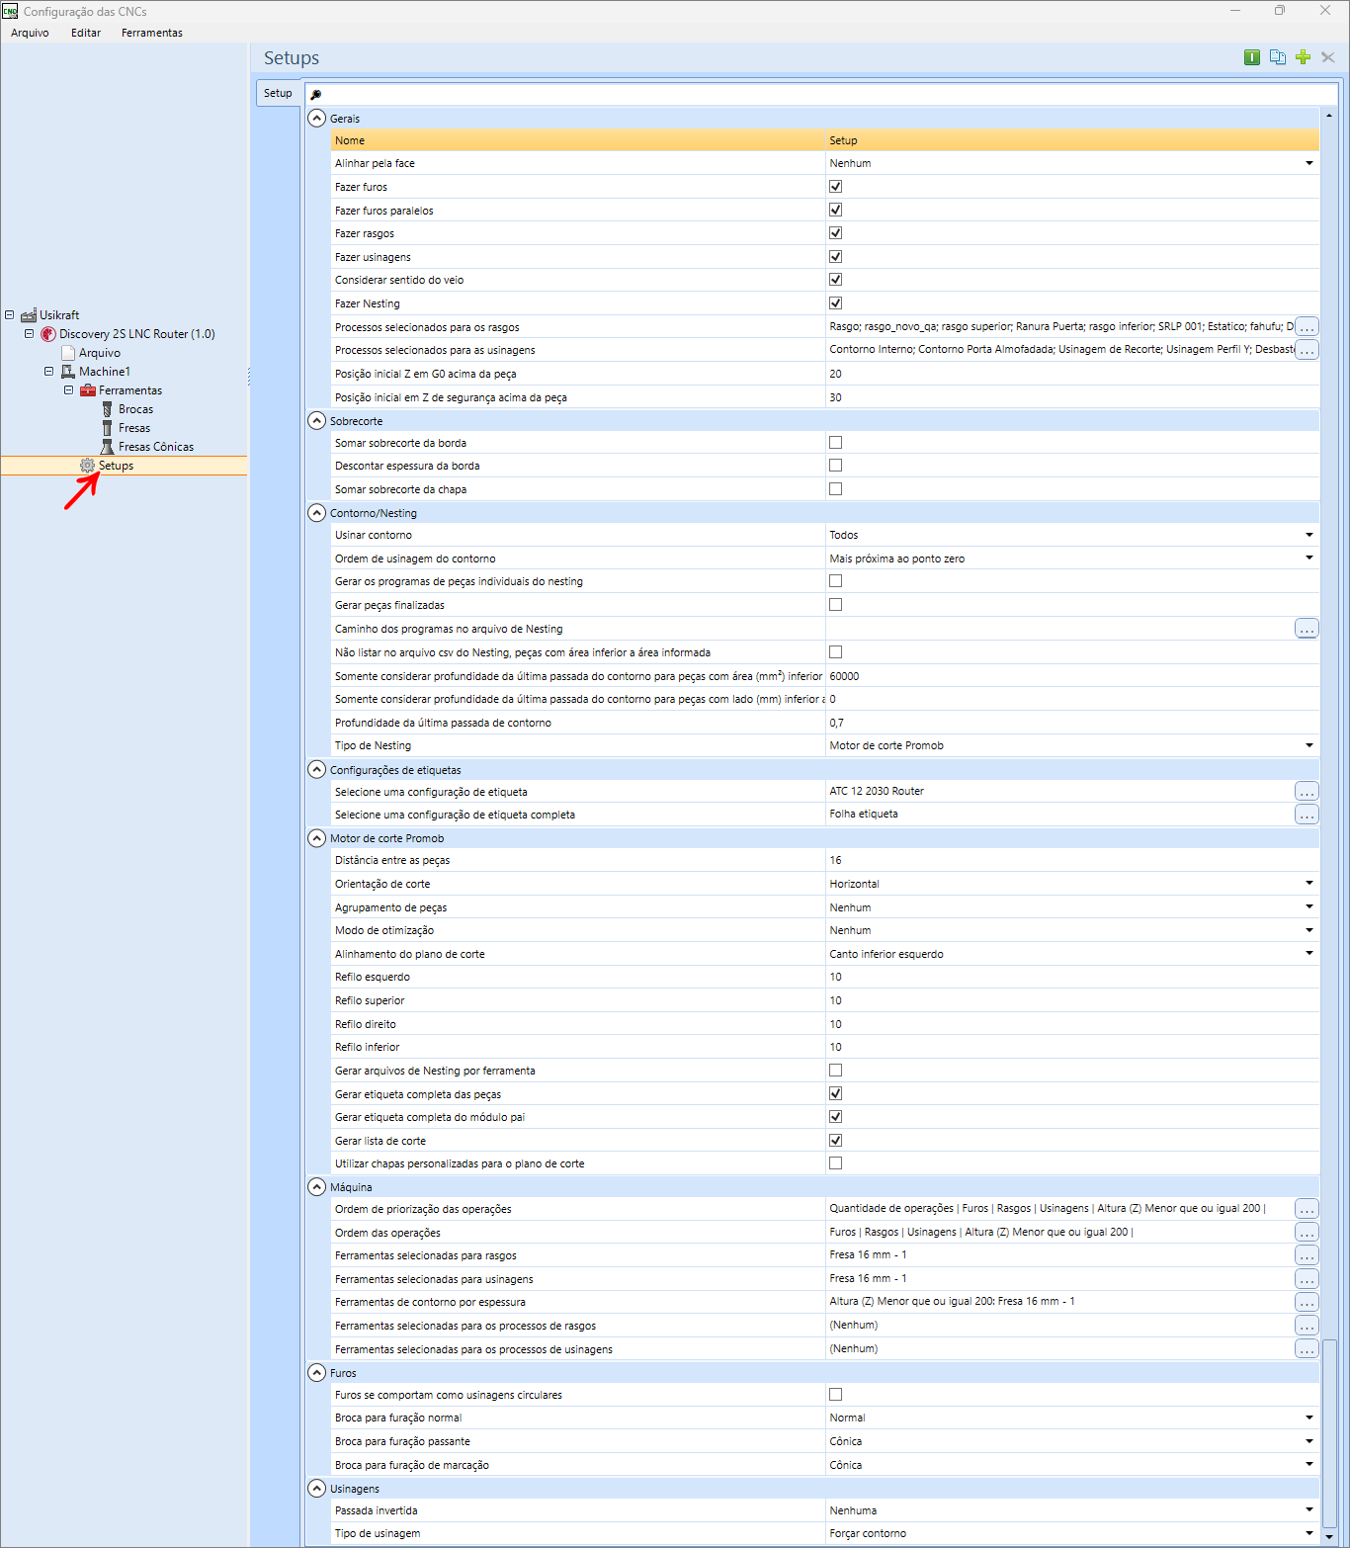Edit the Distância entre as peças value
The image size is (1350, 1548).
coord(1072,860)
